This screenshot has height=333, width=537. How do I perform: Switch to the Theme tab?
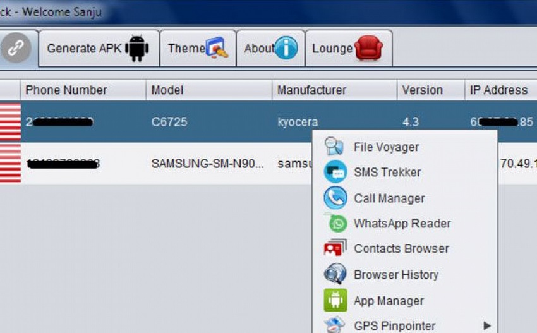pos(198,48)
